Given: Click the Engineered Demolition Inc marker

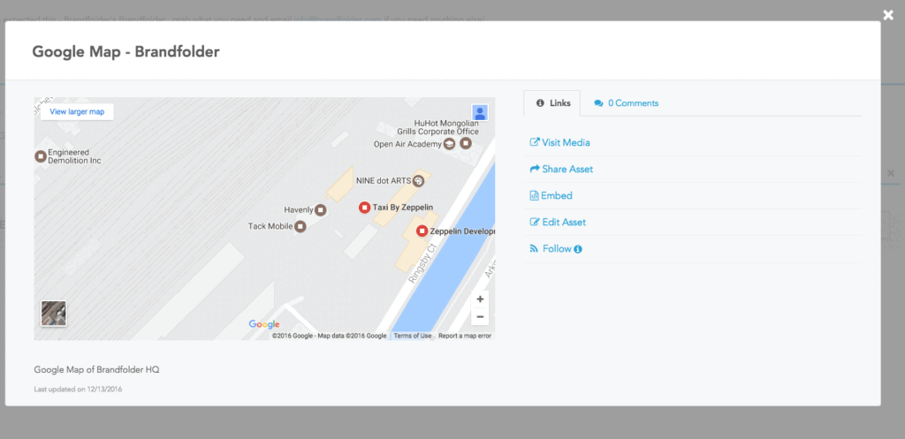Looking at the screenshot, I should [x=41, y=155].
